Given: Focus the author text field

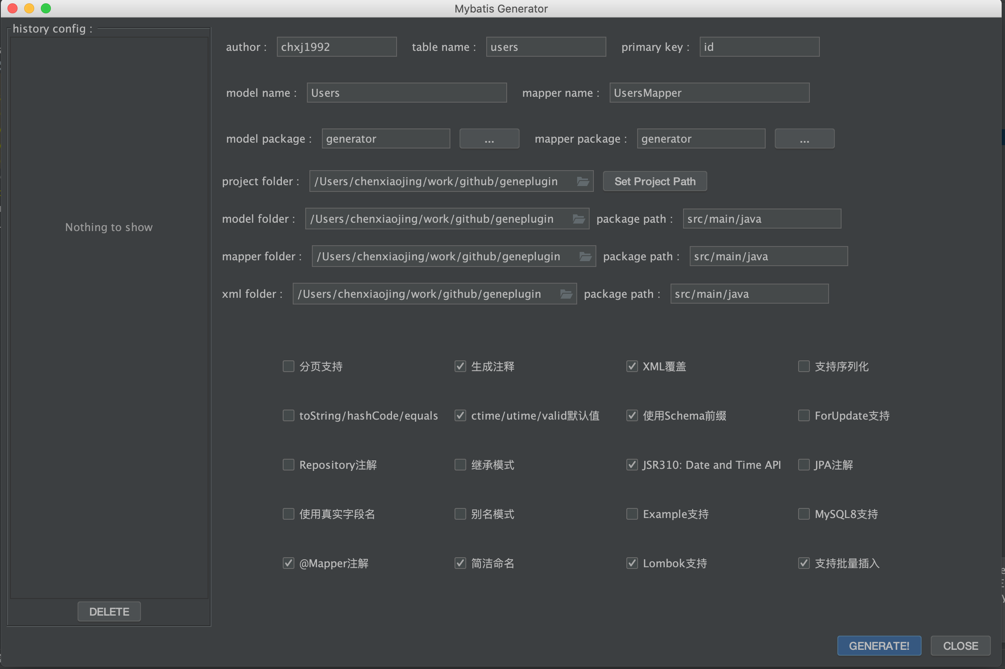Looking at the screenshot, I should click(336, 47).
